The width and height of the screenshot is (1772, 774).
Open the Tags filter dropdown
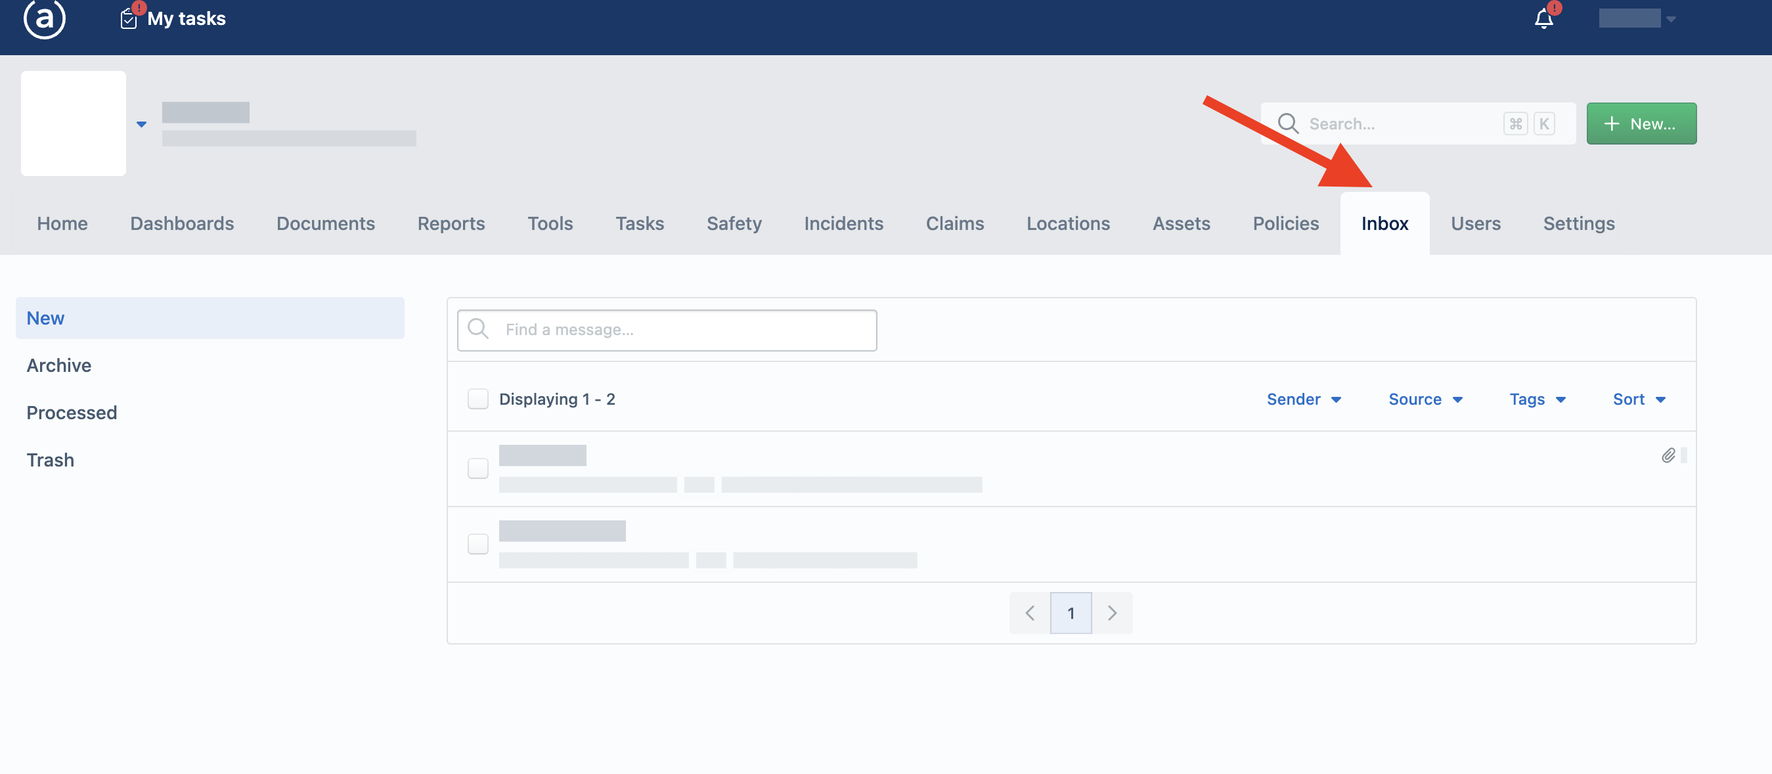pos(1538,399)
